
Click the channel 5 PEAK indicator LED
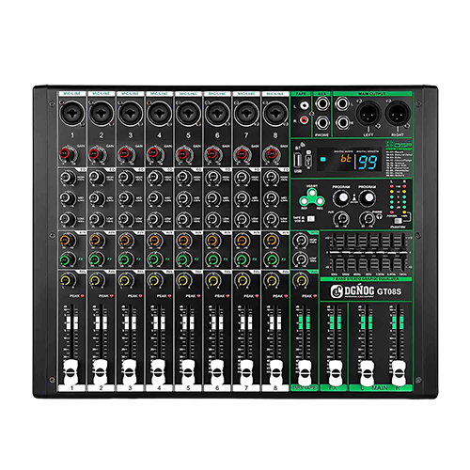coord(198,296)
